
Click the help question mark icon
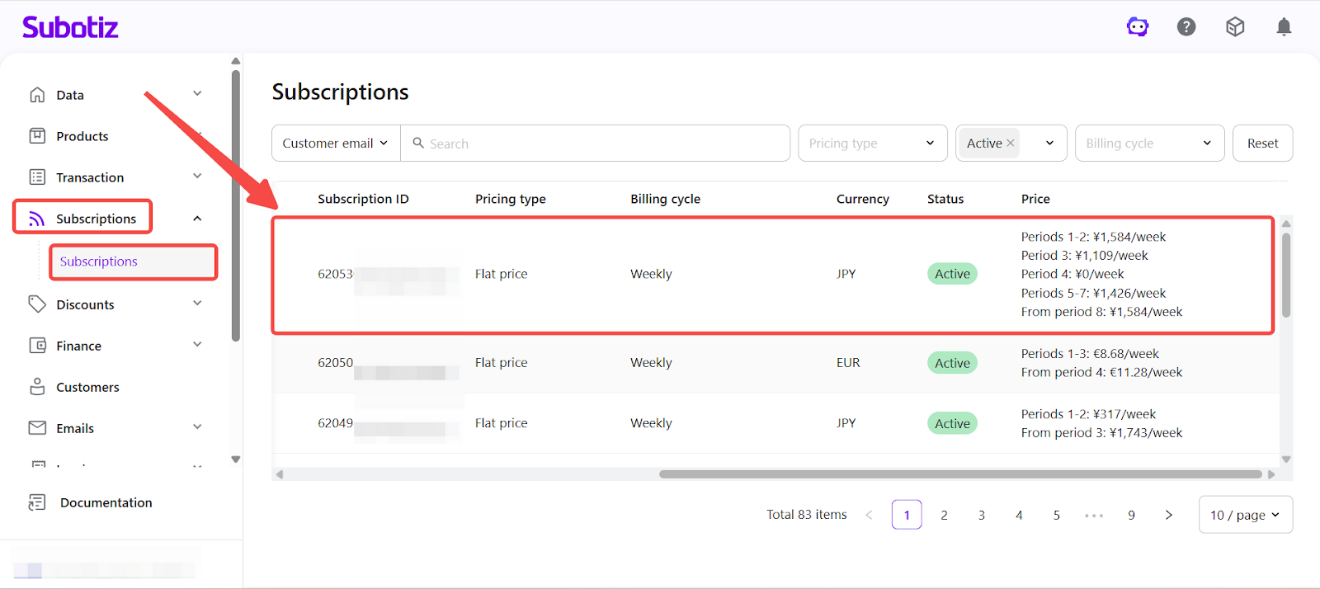[x=1186, y=27]
